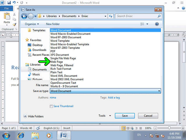The height and width of the screenshot is (140, 186).
Task: Click Word Help icon in ribbon corner
Action: pyautogui.click(x=183, y=8)
